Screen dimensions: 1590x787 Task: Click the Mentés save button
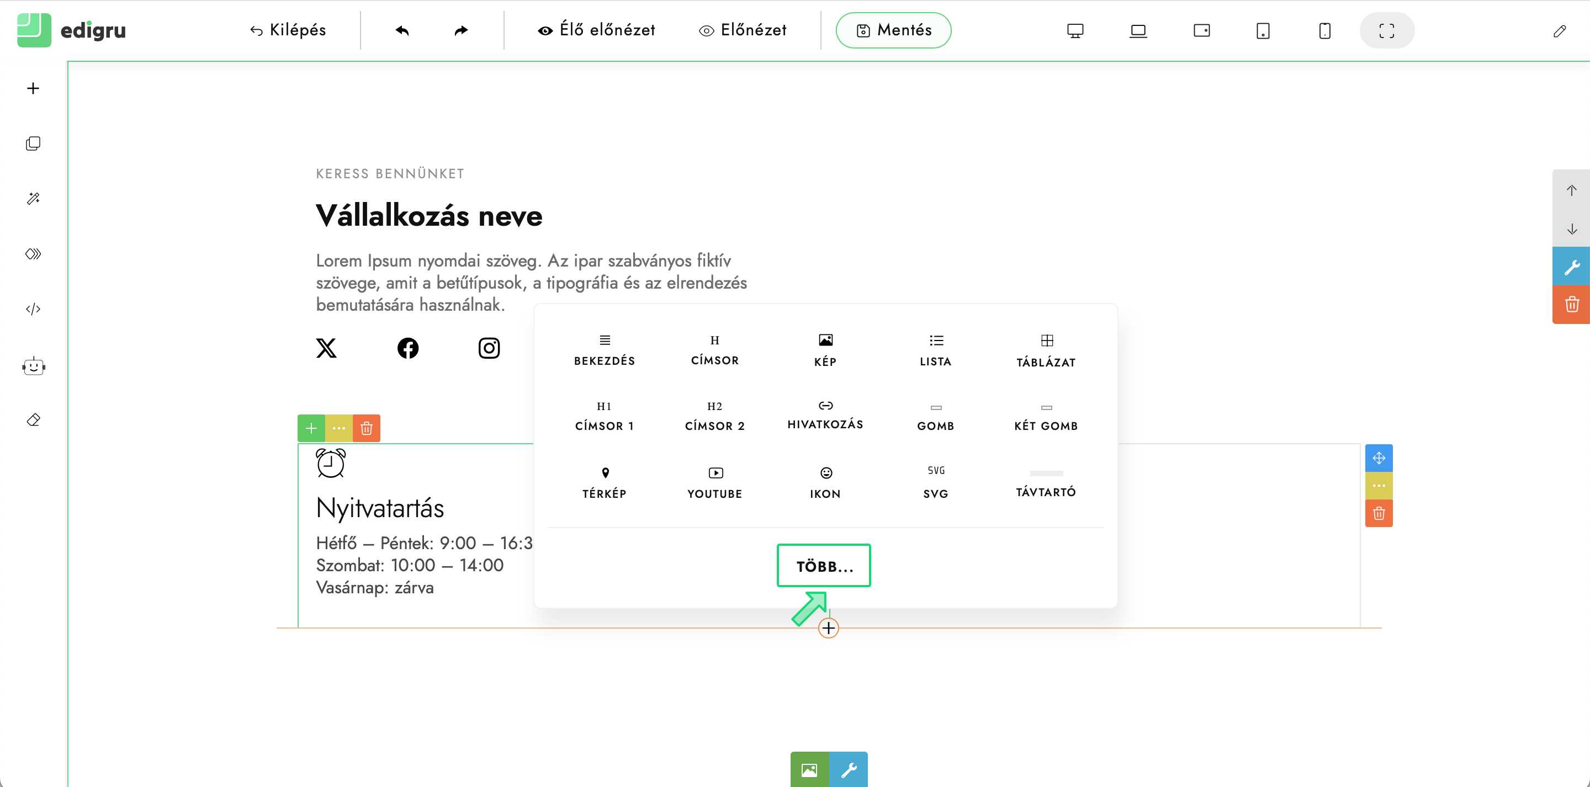[893, 30]
